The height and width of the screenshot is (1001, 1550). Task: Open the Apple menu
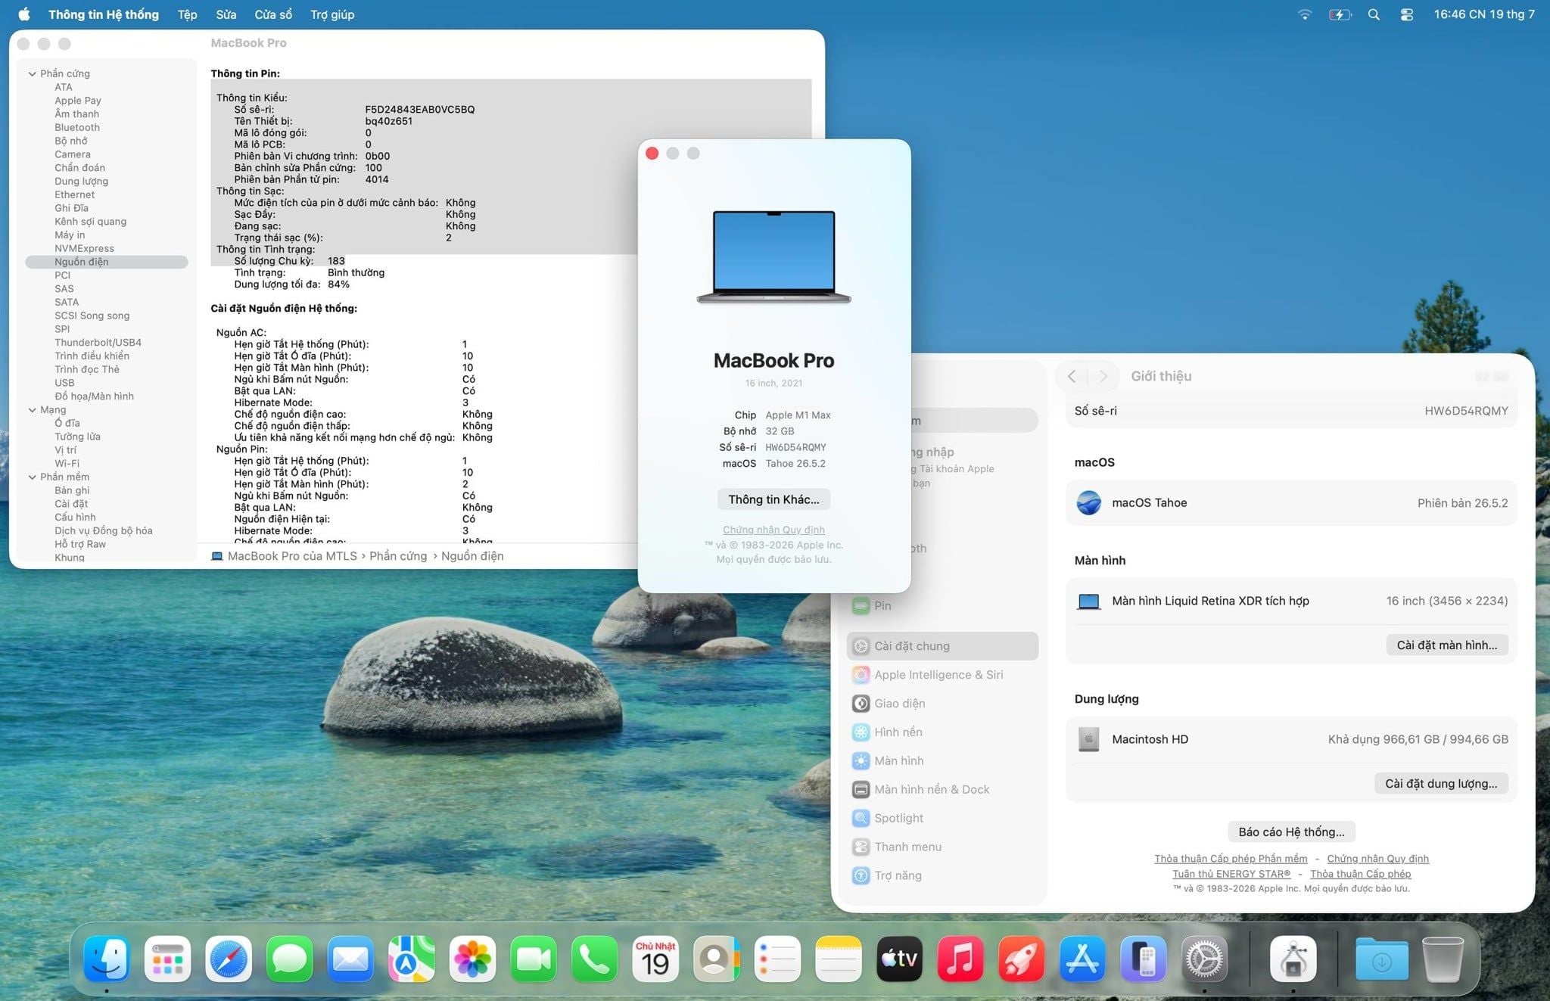(24, 14)
